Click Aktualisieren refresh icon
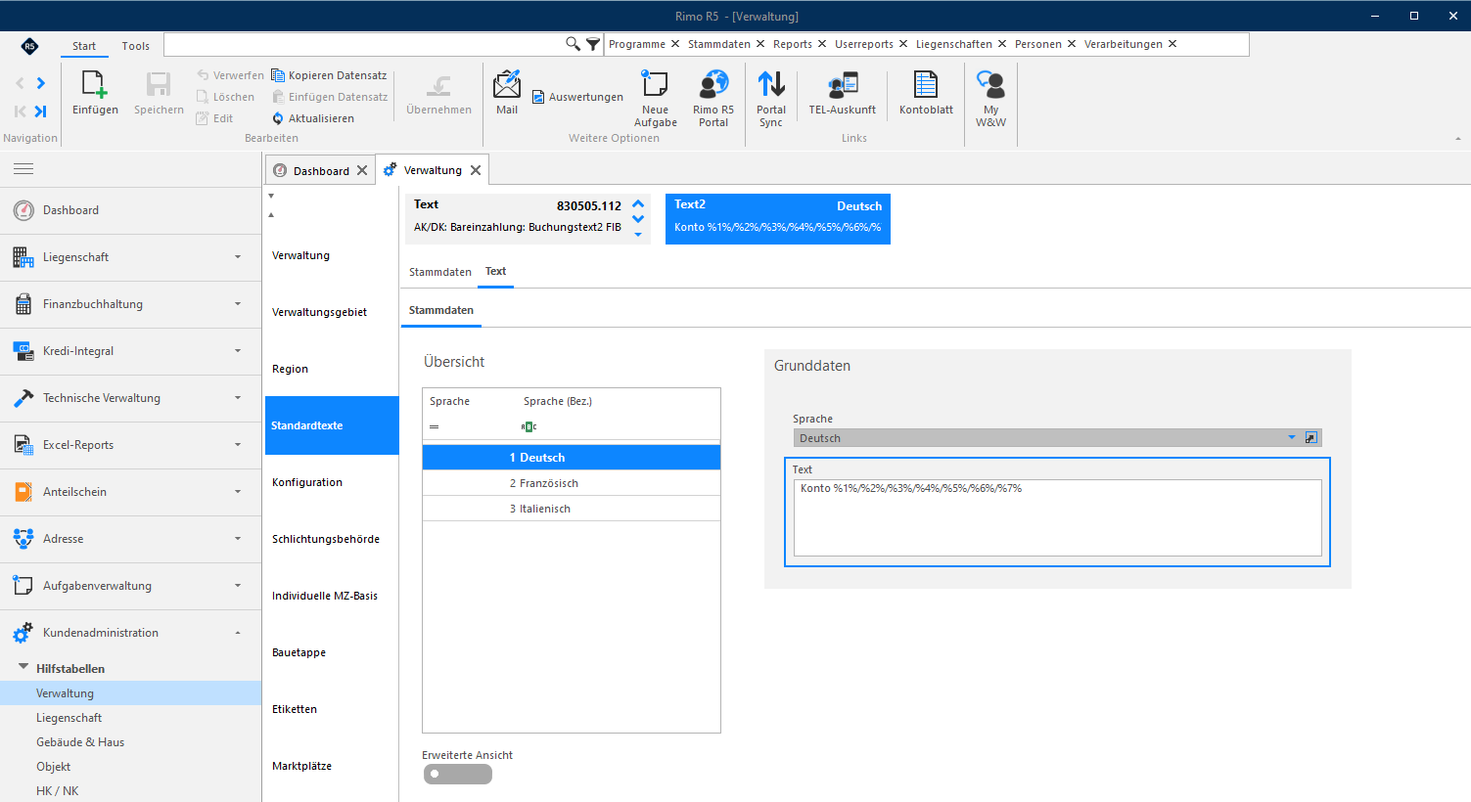This screenshot has width=1471, height=802. (278, 118)
